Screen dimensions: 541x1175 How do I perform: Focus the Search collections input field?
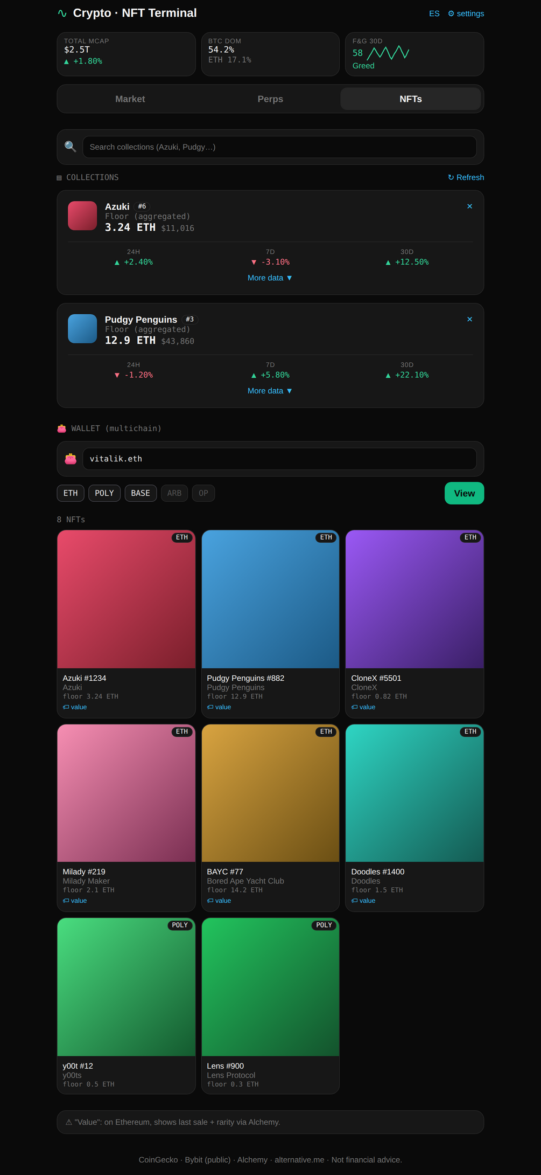[279, 147]
